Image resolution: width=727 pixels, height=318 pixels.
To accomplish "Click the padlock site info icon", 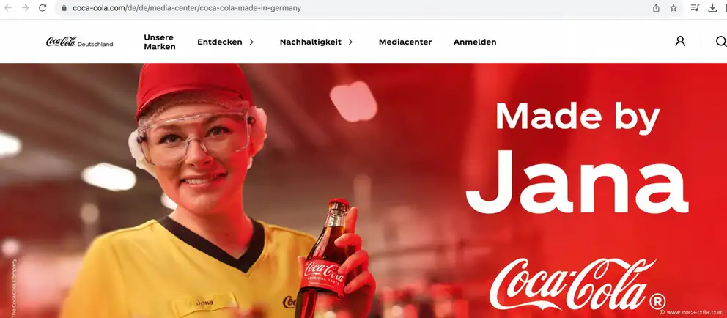I will coord(64,8).
